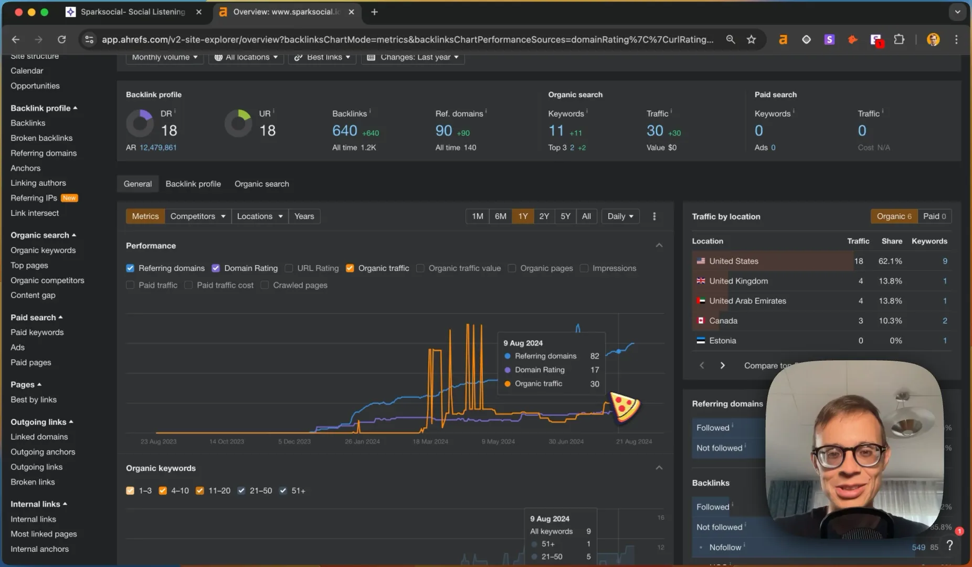The height and width of the screenshot is (567, 972).
Task: Enable the Impressions checkbox
Action: tap(584, 268)
